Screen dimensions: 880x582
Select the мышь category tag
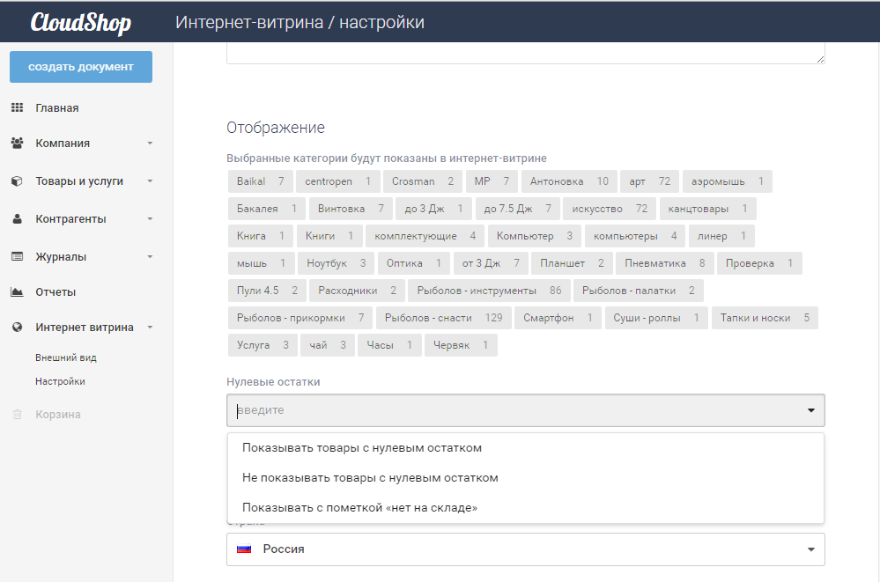coord(262,263)
